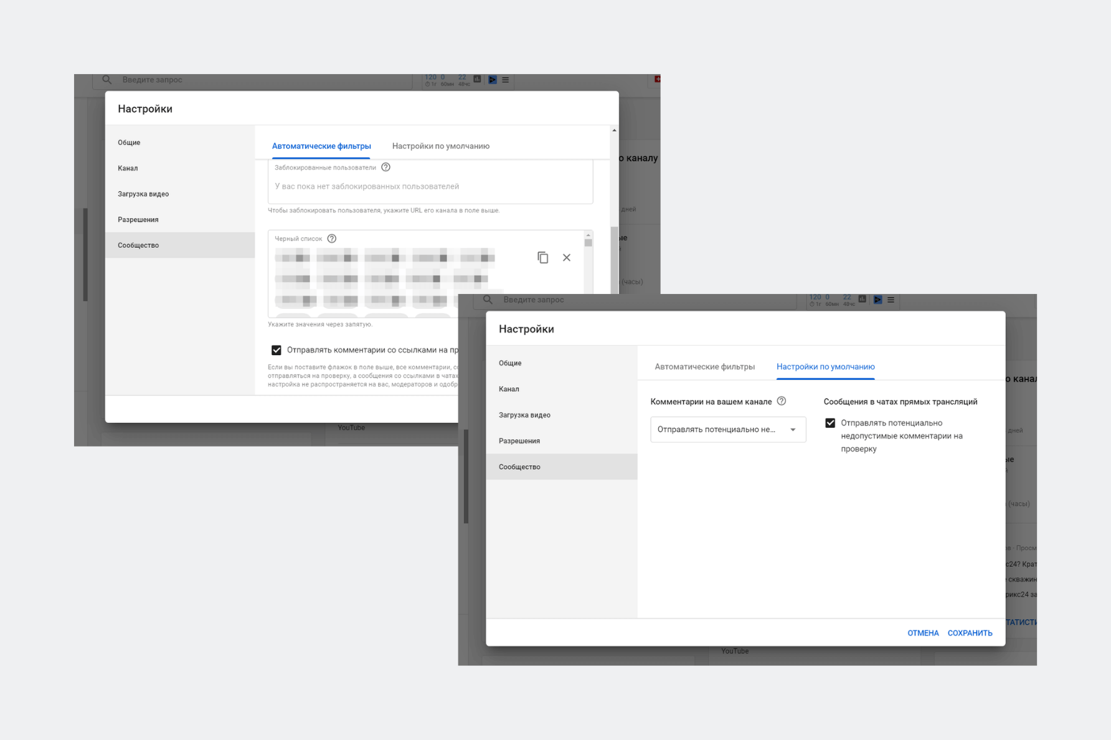1111x740 pixels.
Task: Select Настройки по умолчанию tab in lower-right dialog
Action: [x=825, y=366]
